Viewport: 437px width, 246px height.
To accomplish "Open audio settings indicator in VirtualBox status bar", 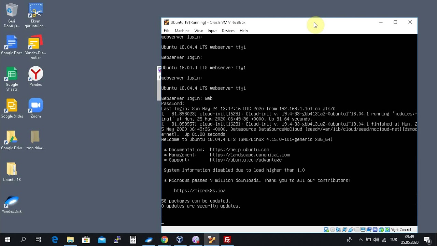I will pos(338,230).
